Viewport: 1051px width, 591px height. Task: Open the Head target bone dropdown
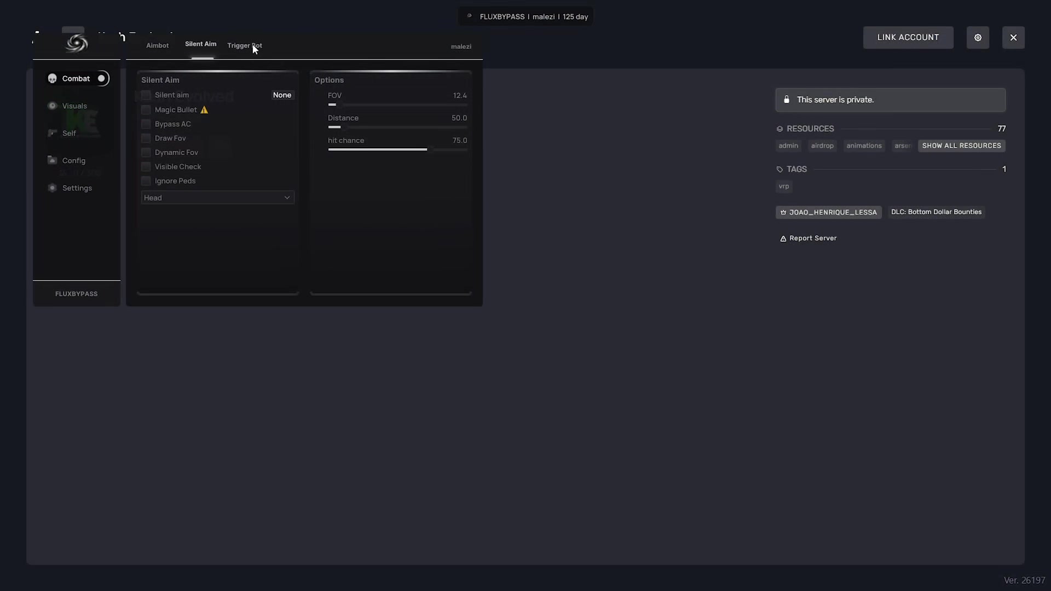(x=218, y=198)
